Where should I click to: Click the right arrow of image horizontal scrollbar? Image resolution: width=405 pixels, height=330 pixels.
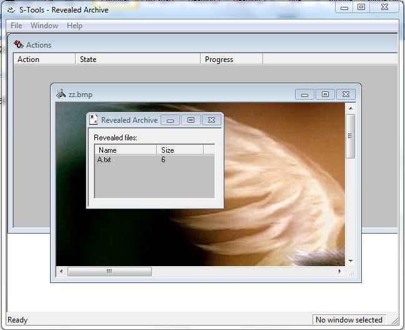pyautogui.click(x=340, y=272)
